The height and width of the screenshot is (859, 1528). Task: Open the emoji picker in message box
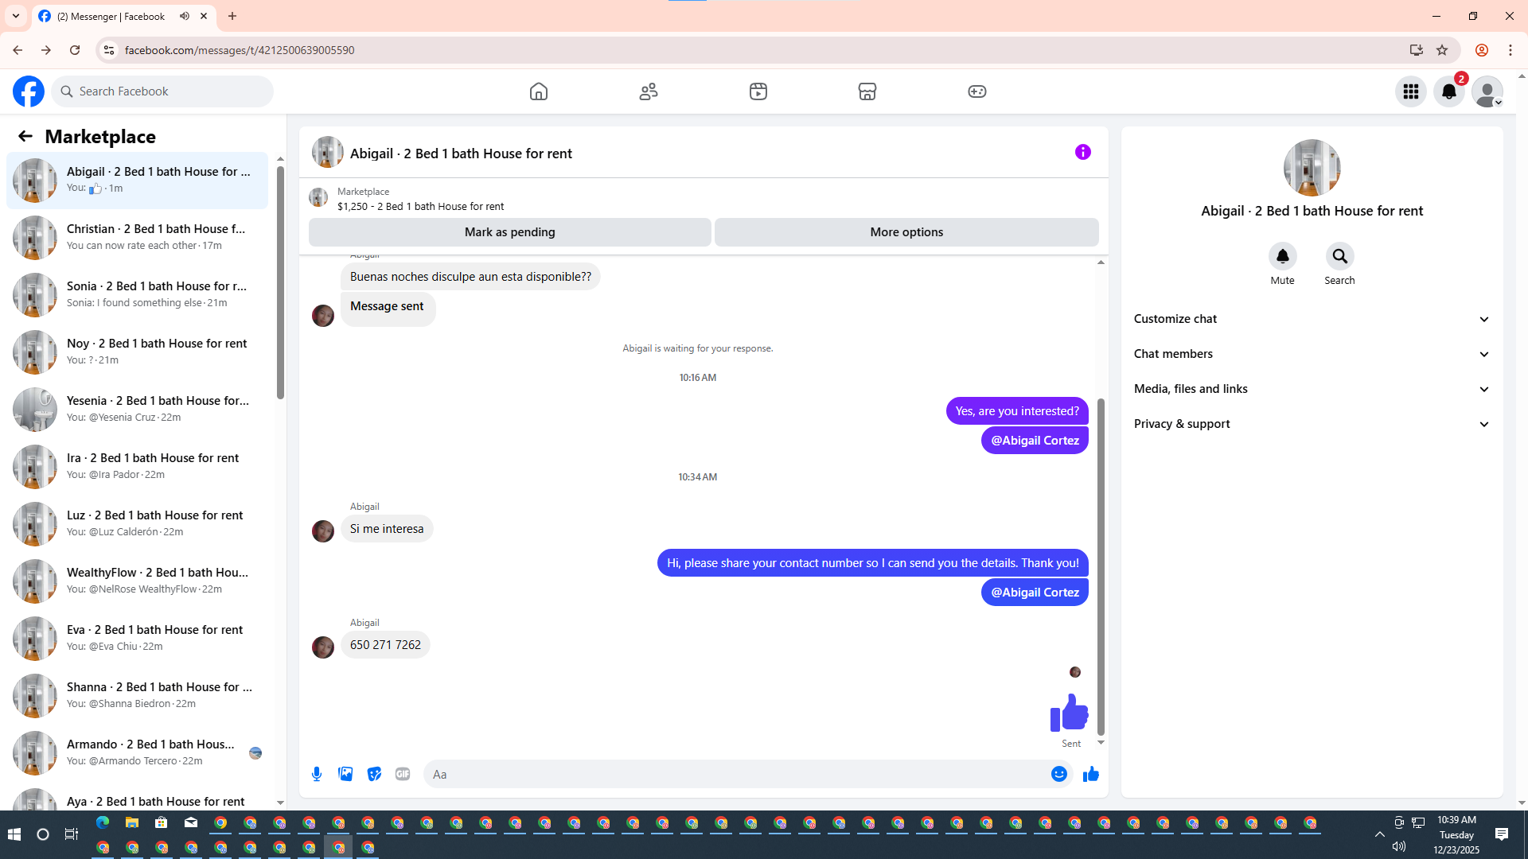pyautogui.click(x=1058, y=774)
